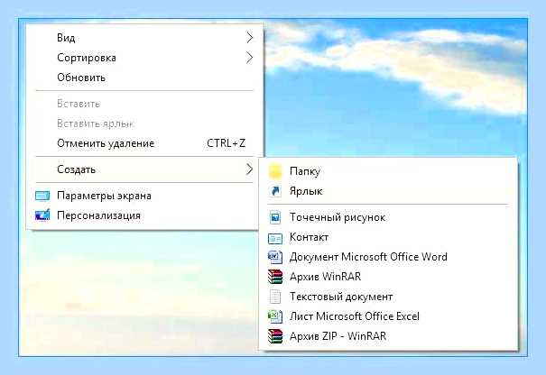The width and height of the screenshot is (546, 375).
Task: Create a new Архив ZIP - WinRAR
Action: point(388,336)
